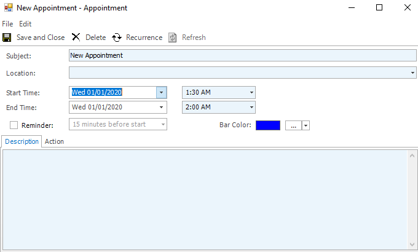Click the app icon in title bar
The height and width of the screenshot is (252, 418).
coord(7,8)
